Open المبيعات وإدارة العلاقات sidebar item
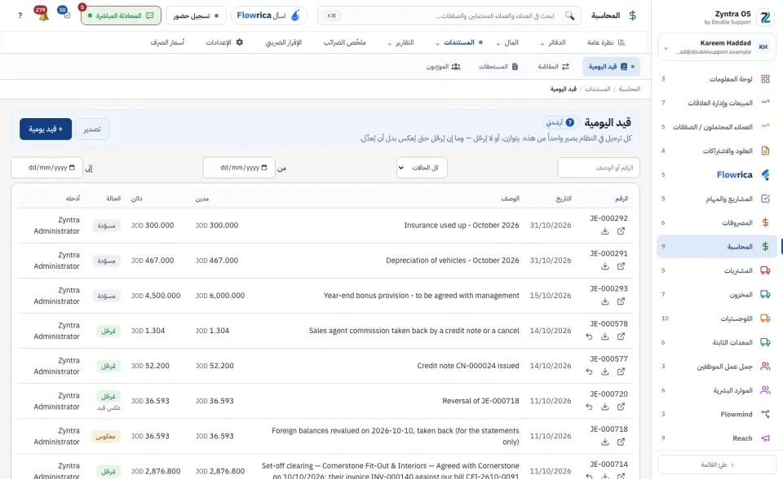Image resolution: width=783 pixels, height=479 pixels. point(717,103)
